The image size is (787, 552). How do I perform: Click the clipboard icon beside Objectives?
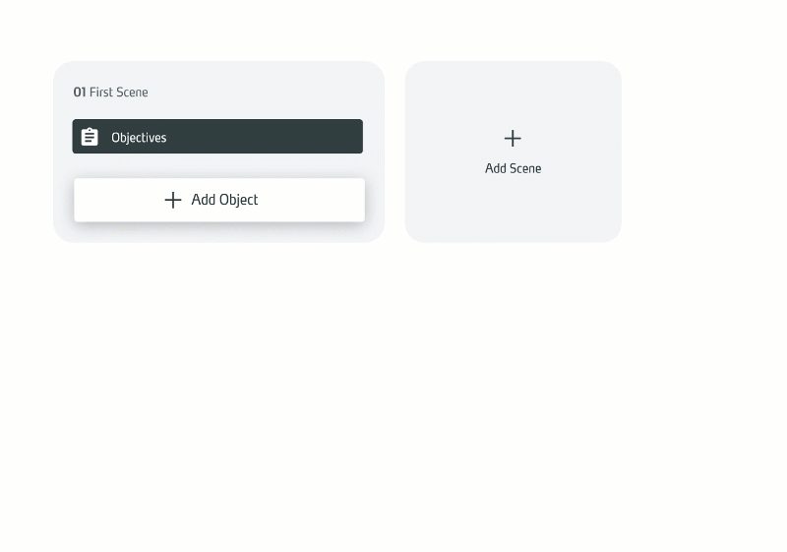tap(90, 137)
